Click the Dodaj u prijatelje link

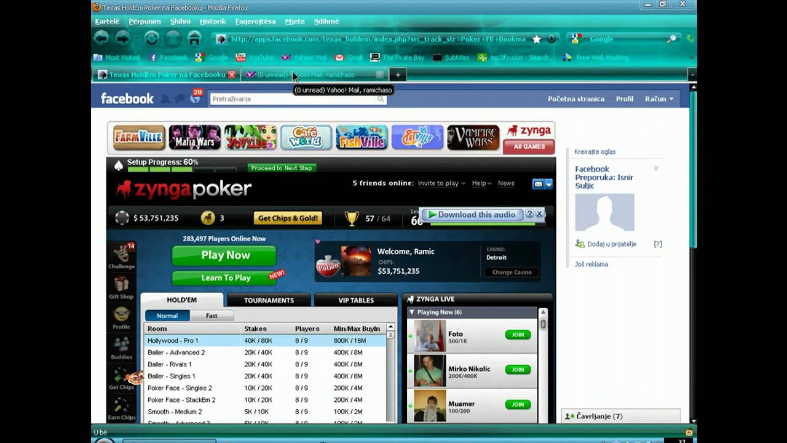click(x=611, y=244)
